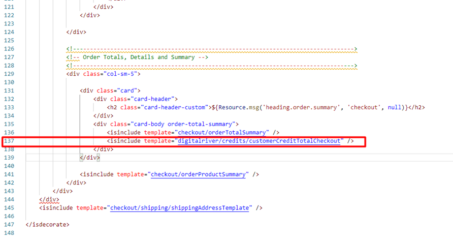
Task: Click line number 133 in the gutter
Action: (x=10, y=107)
